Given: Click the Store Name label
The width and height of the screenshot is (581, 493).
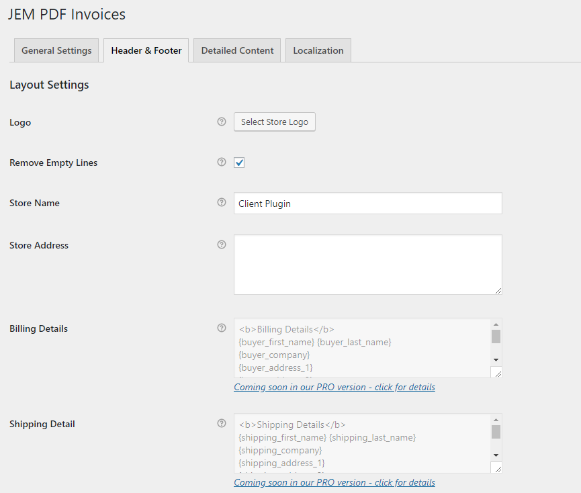Looking at the screenshot, I should (x=34, y=203).
